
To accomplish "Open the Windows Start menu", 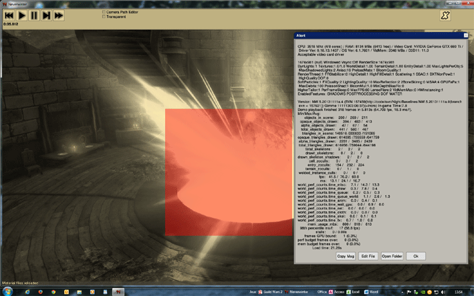I will 7,291.
